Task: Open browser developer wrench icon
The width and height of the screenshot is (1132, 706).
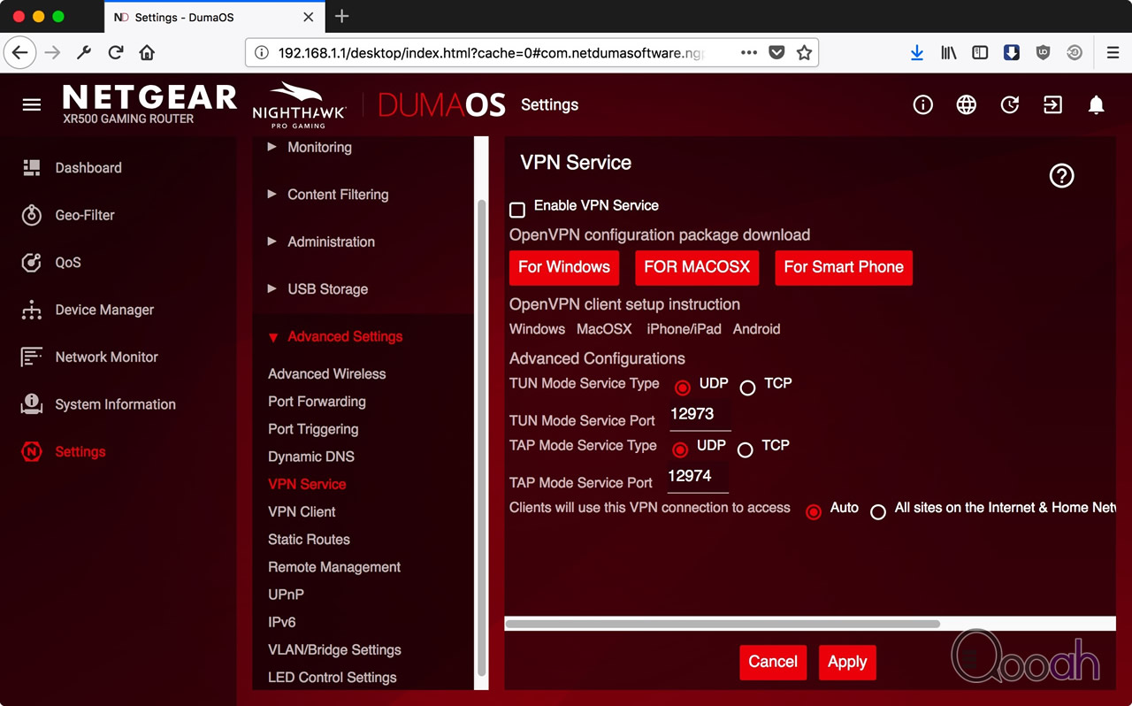Action: [84, 52]
